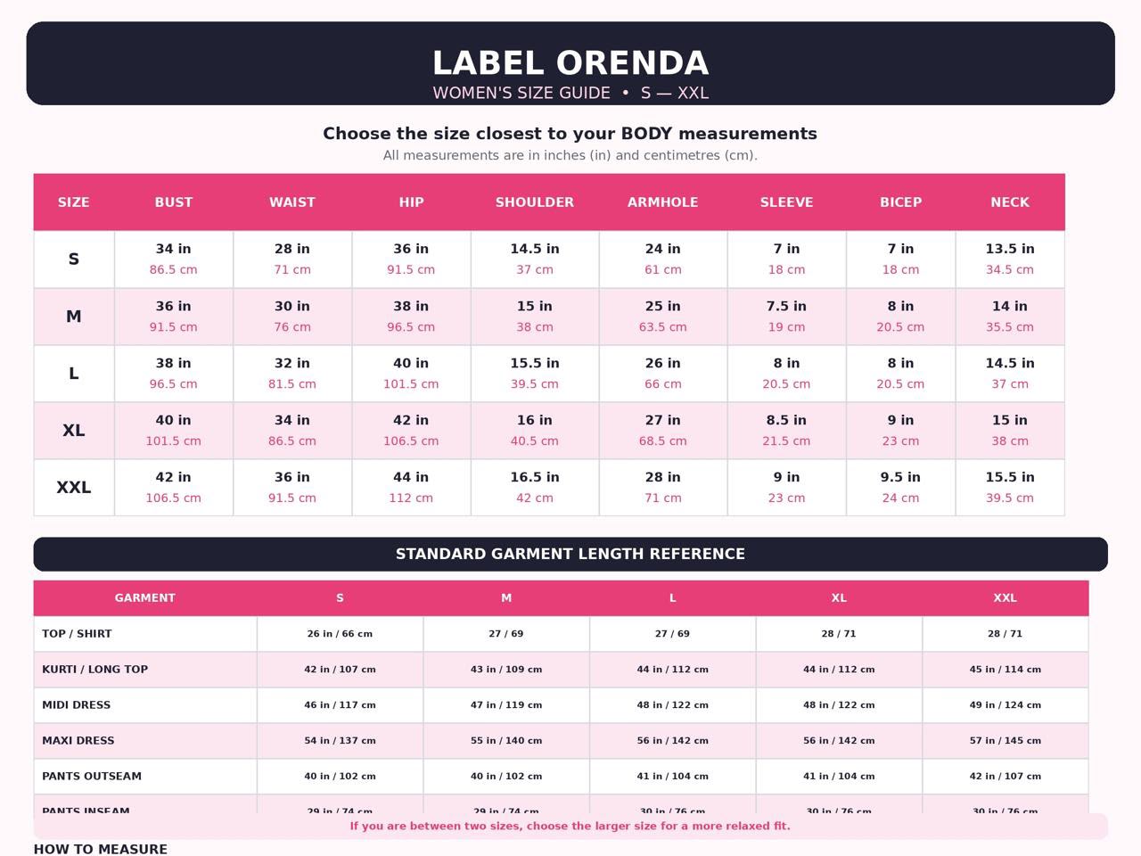The image size is (1141, 856).
Task: Click the LABEL ORENDA title heading
Action: tap(570, 63)
